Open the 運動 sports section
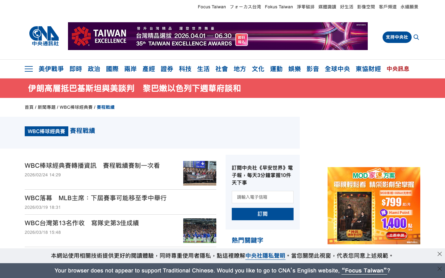The width and height of the screenshot is (445, 278). (x=276, y=69)
